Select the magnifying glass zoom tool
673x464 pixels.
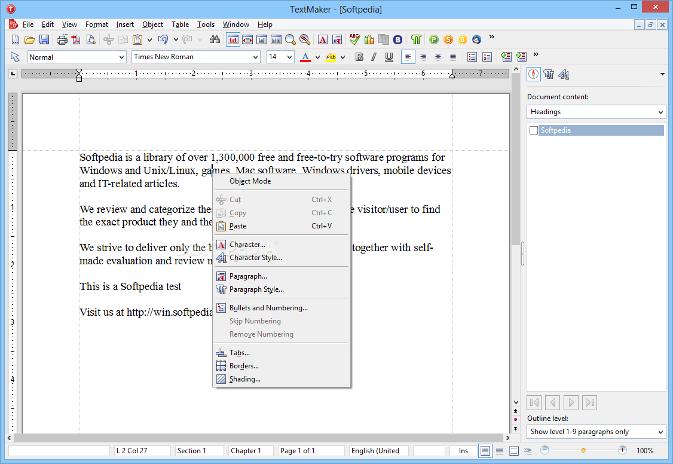[x=290, y=40]
